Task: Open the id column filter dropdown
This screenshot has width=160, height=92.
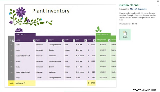Action: coord(13,40)
